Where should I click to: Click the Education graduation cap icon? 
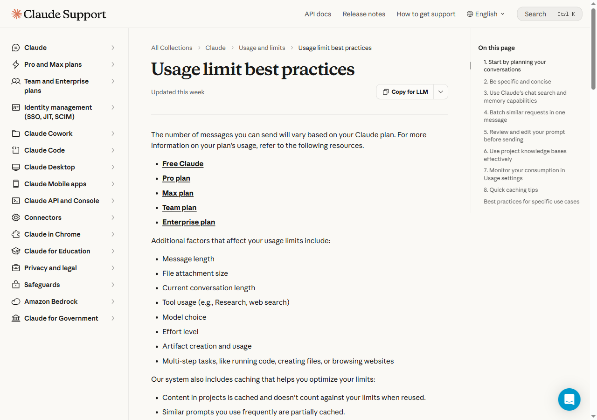click(16, 251)
